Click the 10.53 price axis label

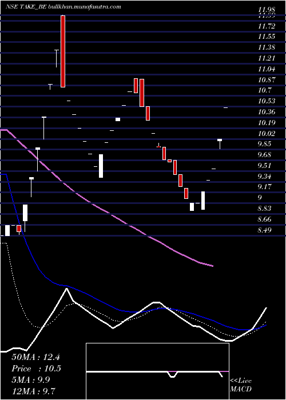point(267,101)
